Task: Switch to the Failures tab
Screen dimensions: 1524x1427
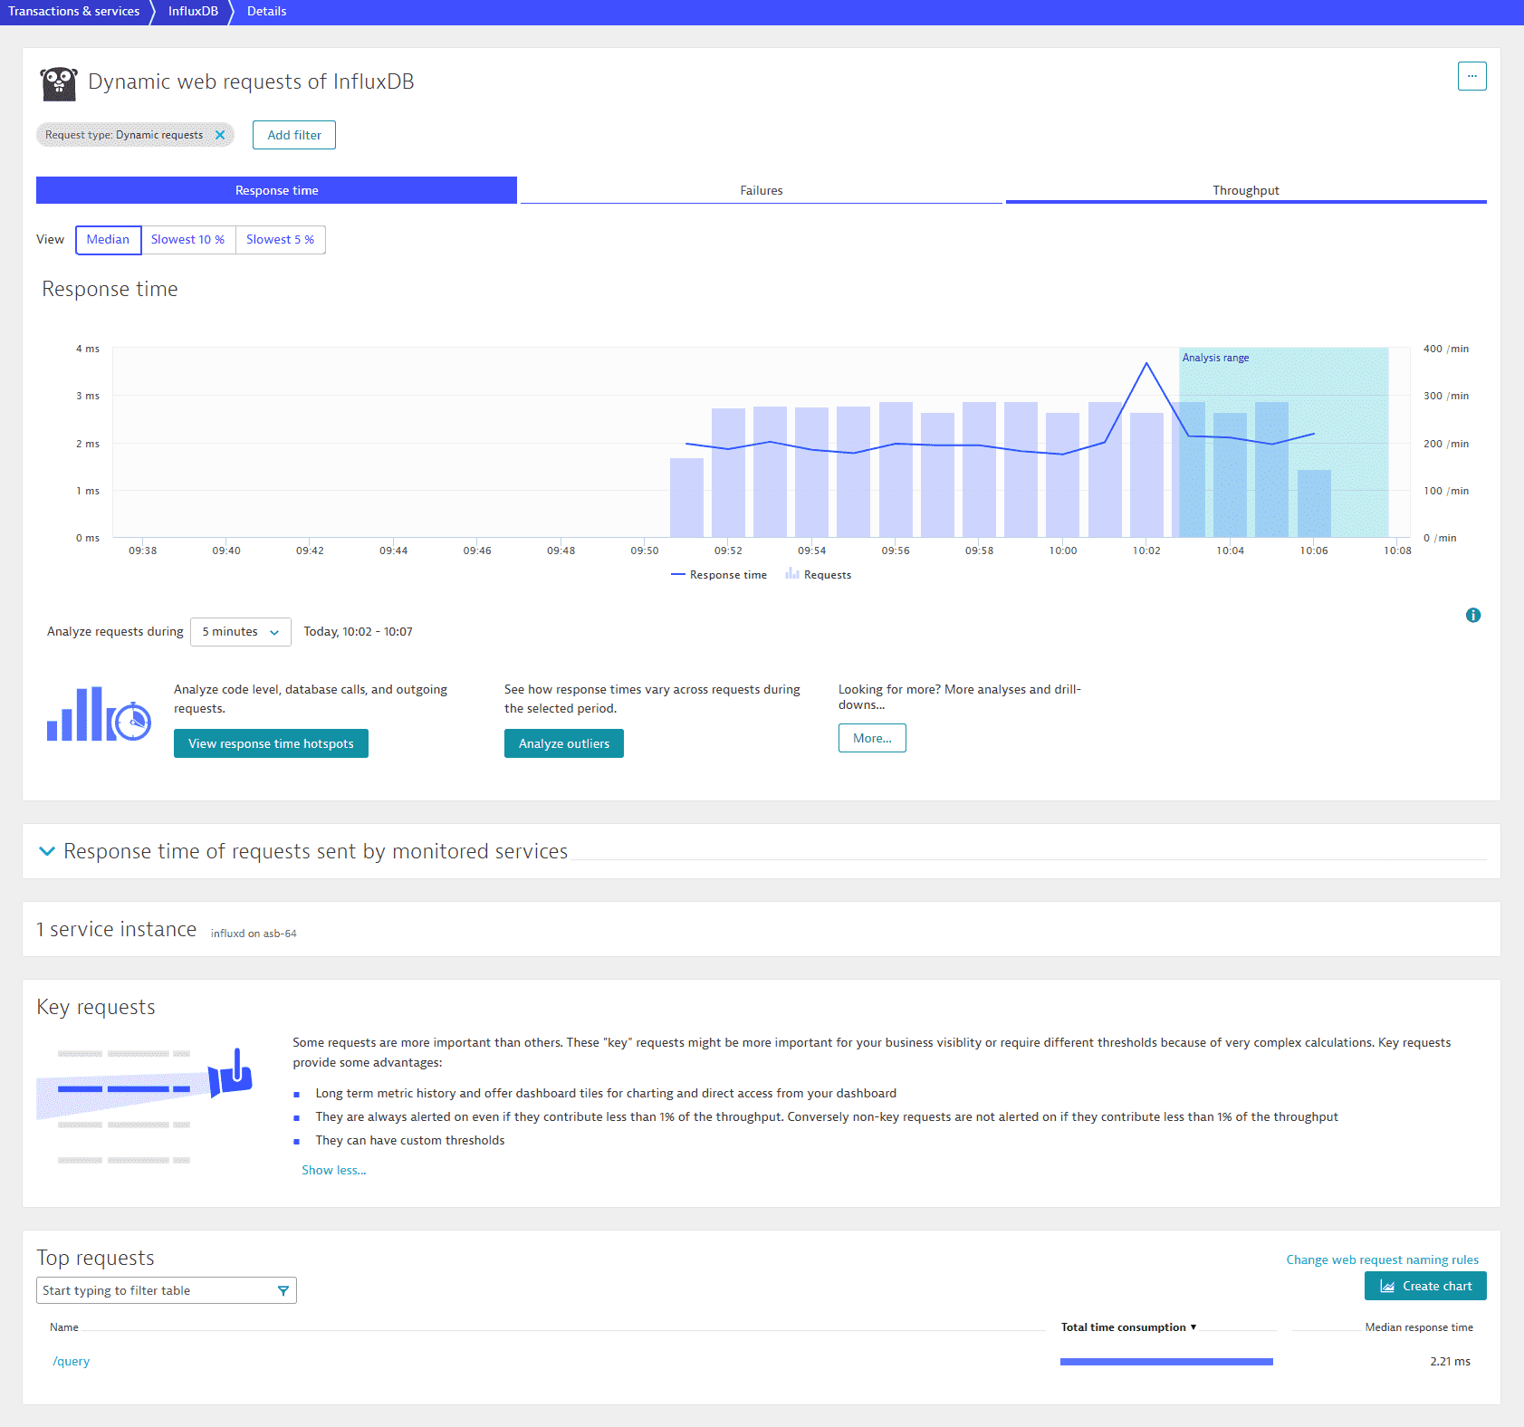Action: click(761, 190)
